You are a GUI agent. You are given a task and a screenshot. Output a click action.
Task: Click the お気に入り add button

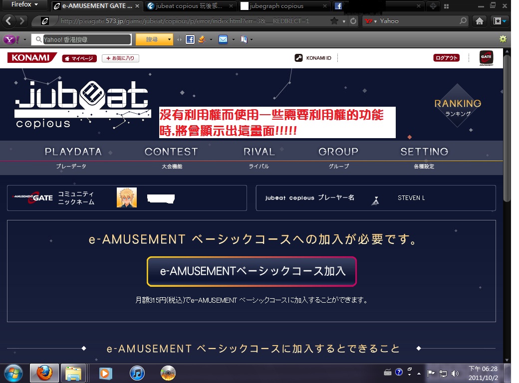[x=120, y=58]
